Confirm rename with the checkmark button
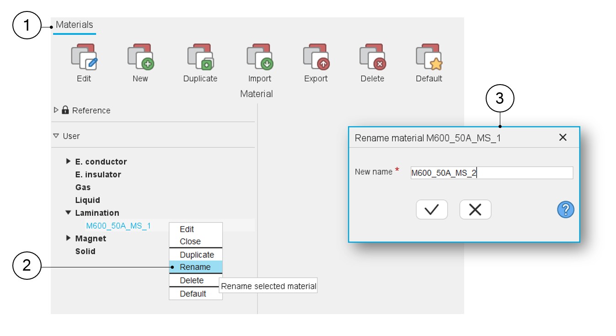 click(432, 209)
